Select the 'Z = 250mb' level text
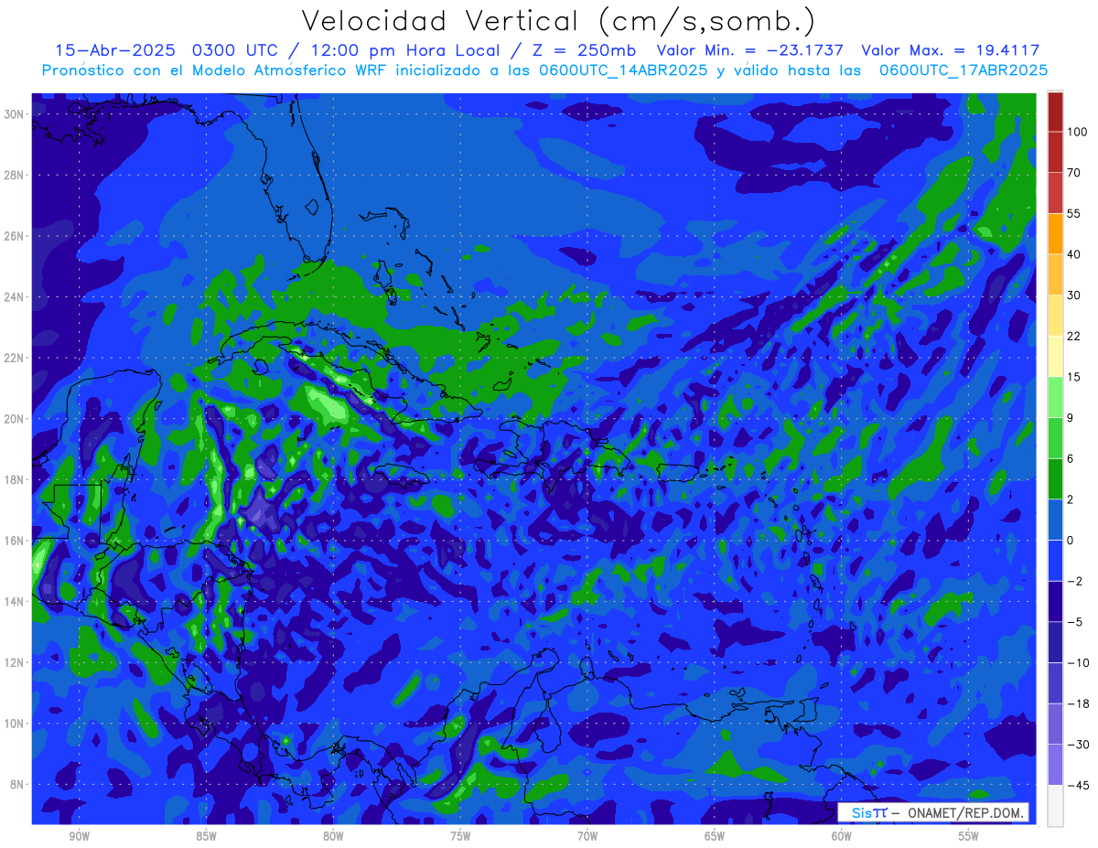The image size is (1098, 848). click(x=584, y=49)
